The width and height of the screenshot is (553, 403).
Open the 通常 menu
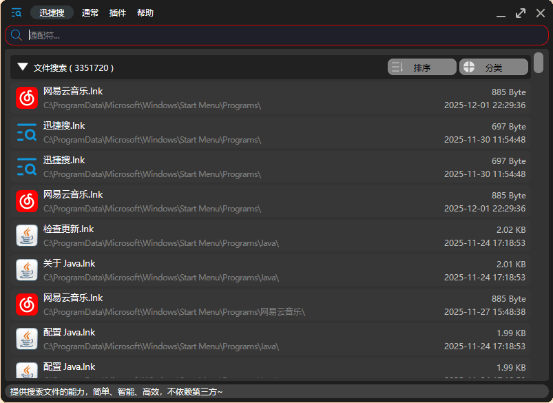tap(90, 12)
